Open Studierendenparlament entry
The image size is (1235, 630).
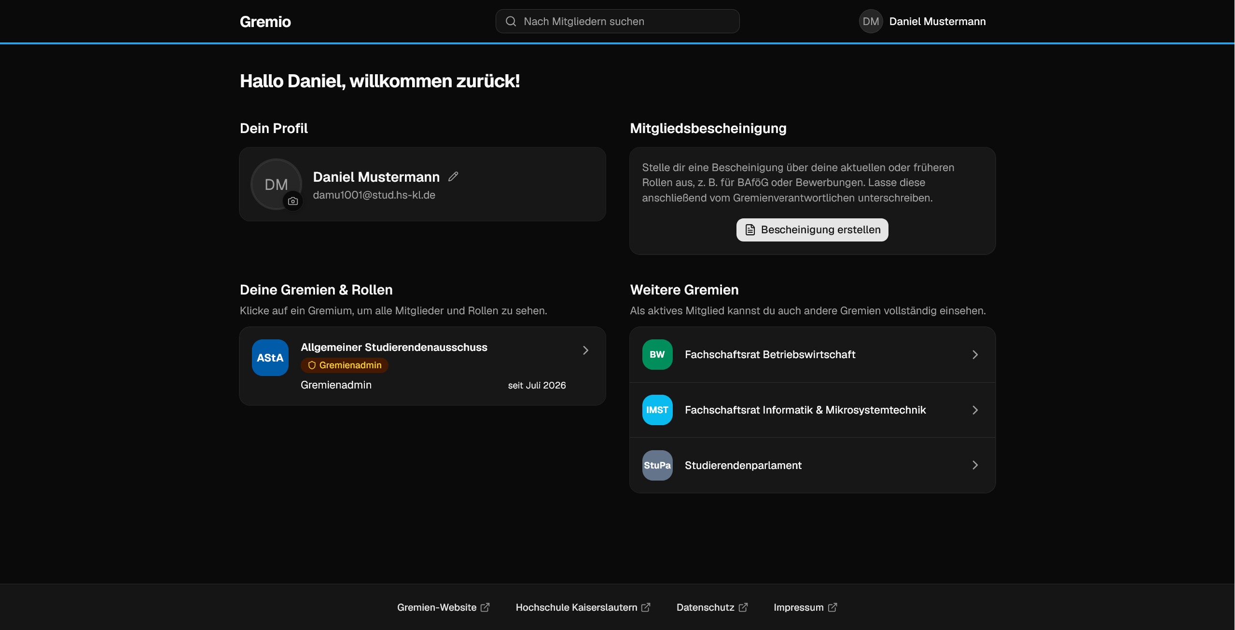point(812,465)
